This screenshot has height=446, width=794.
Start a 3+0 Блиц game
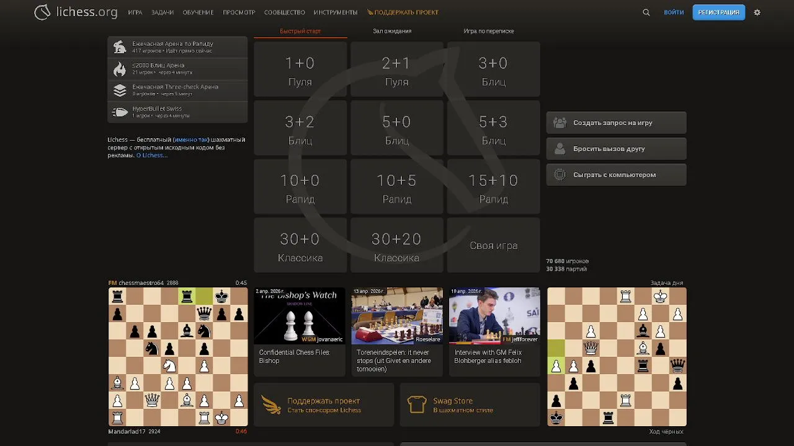coord(494,69)
